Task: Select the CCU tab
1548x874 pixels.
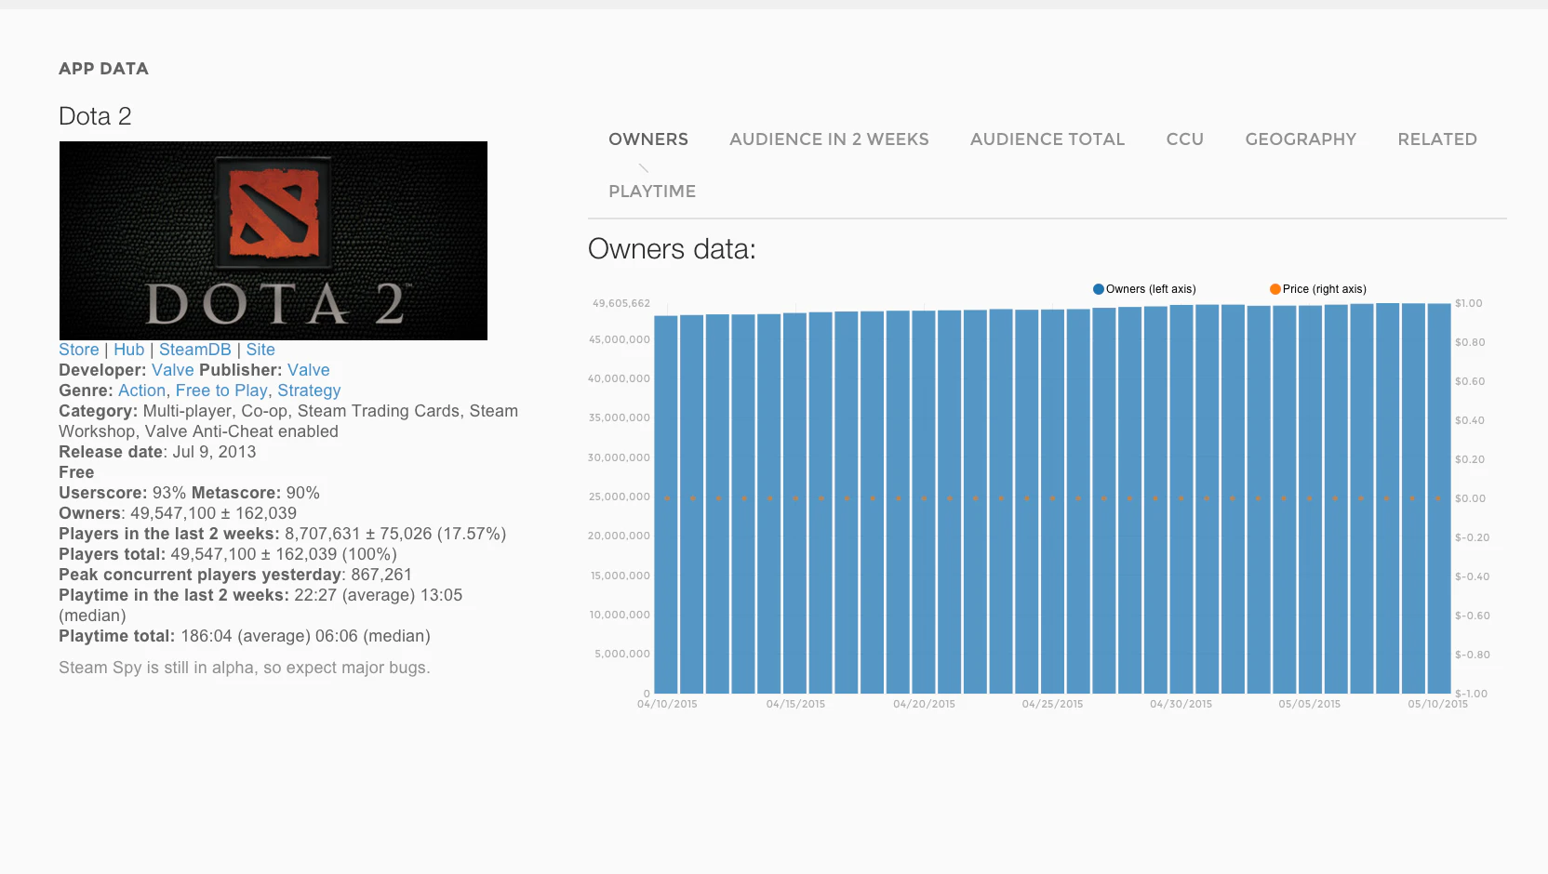Action: 1185,139
